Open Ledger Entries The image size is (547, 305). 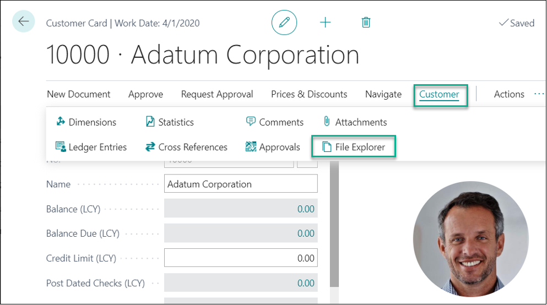(91, 147)
